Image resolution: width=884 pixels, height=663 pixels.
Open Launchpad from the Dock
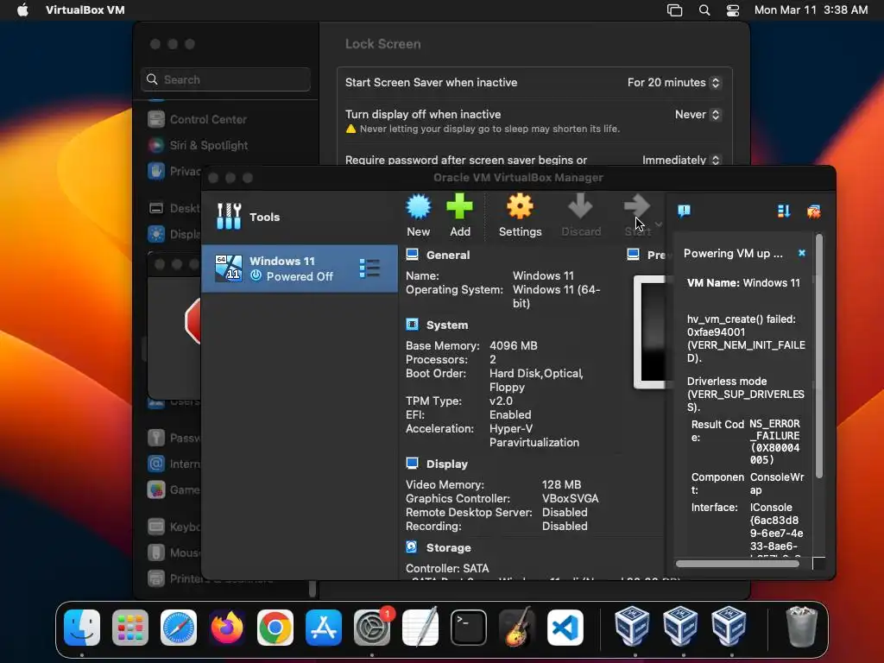pyautogui.click(x=130, y=628)
